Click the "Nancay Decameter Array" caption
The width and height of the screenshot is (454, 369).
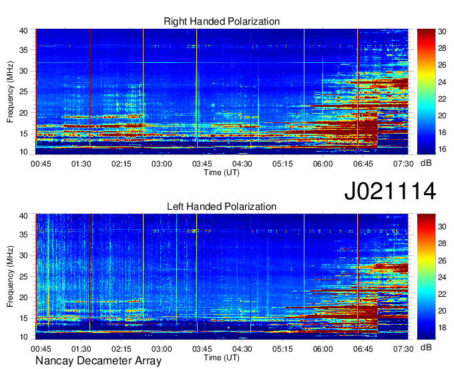(x=98, y=361)
